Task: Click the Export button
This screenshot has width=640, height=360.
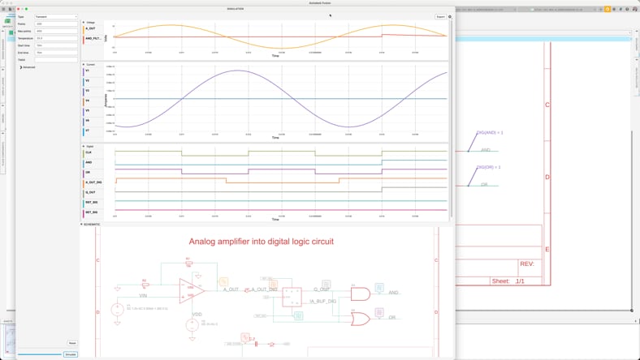Action: 440,16
